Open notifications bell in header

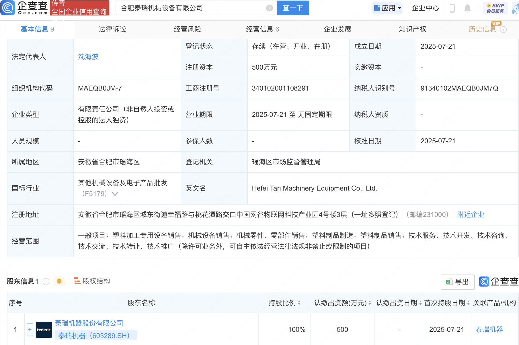coord(467,8)
